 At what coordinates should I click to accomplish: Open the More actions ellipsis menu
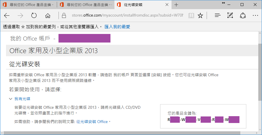coord(255,15)
